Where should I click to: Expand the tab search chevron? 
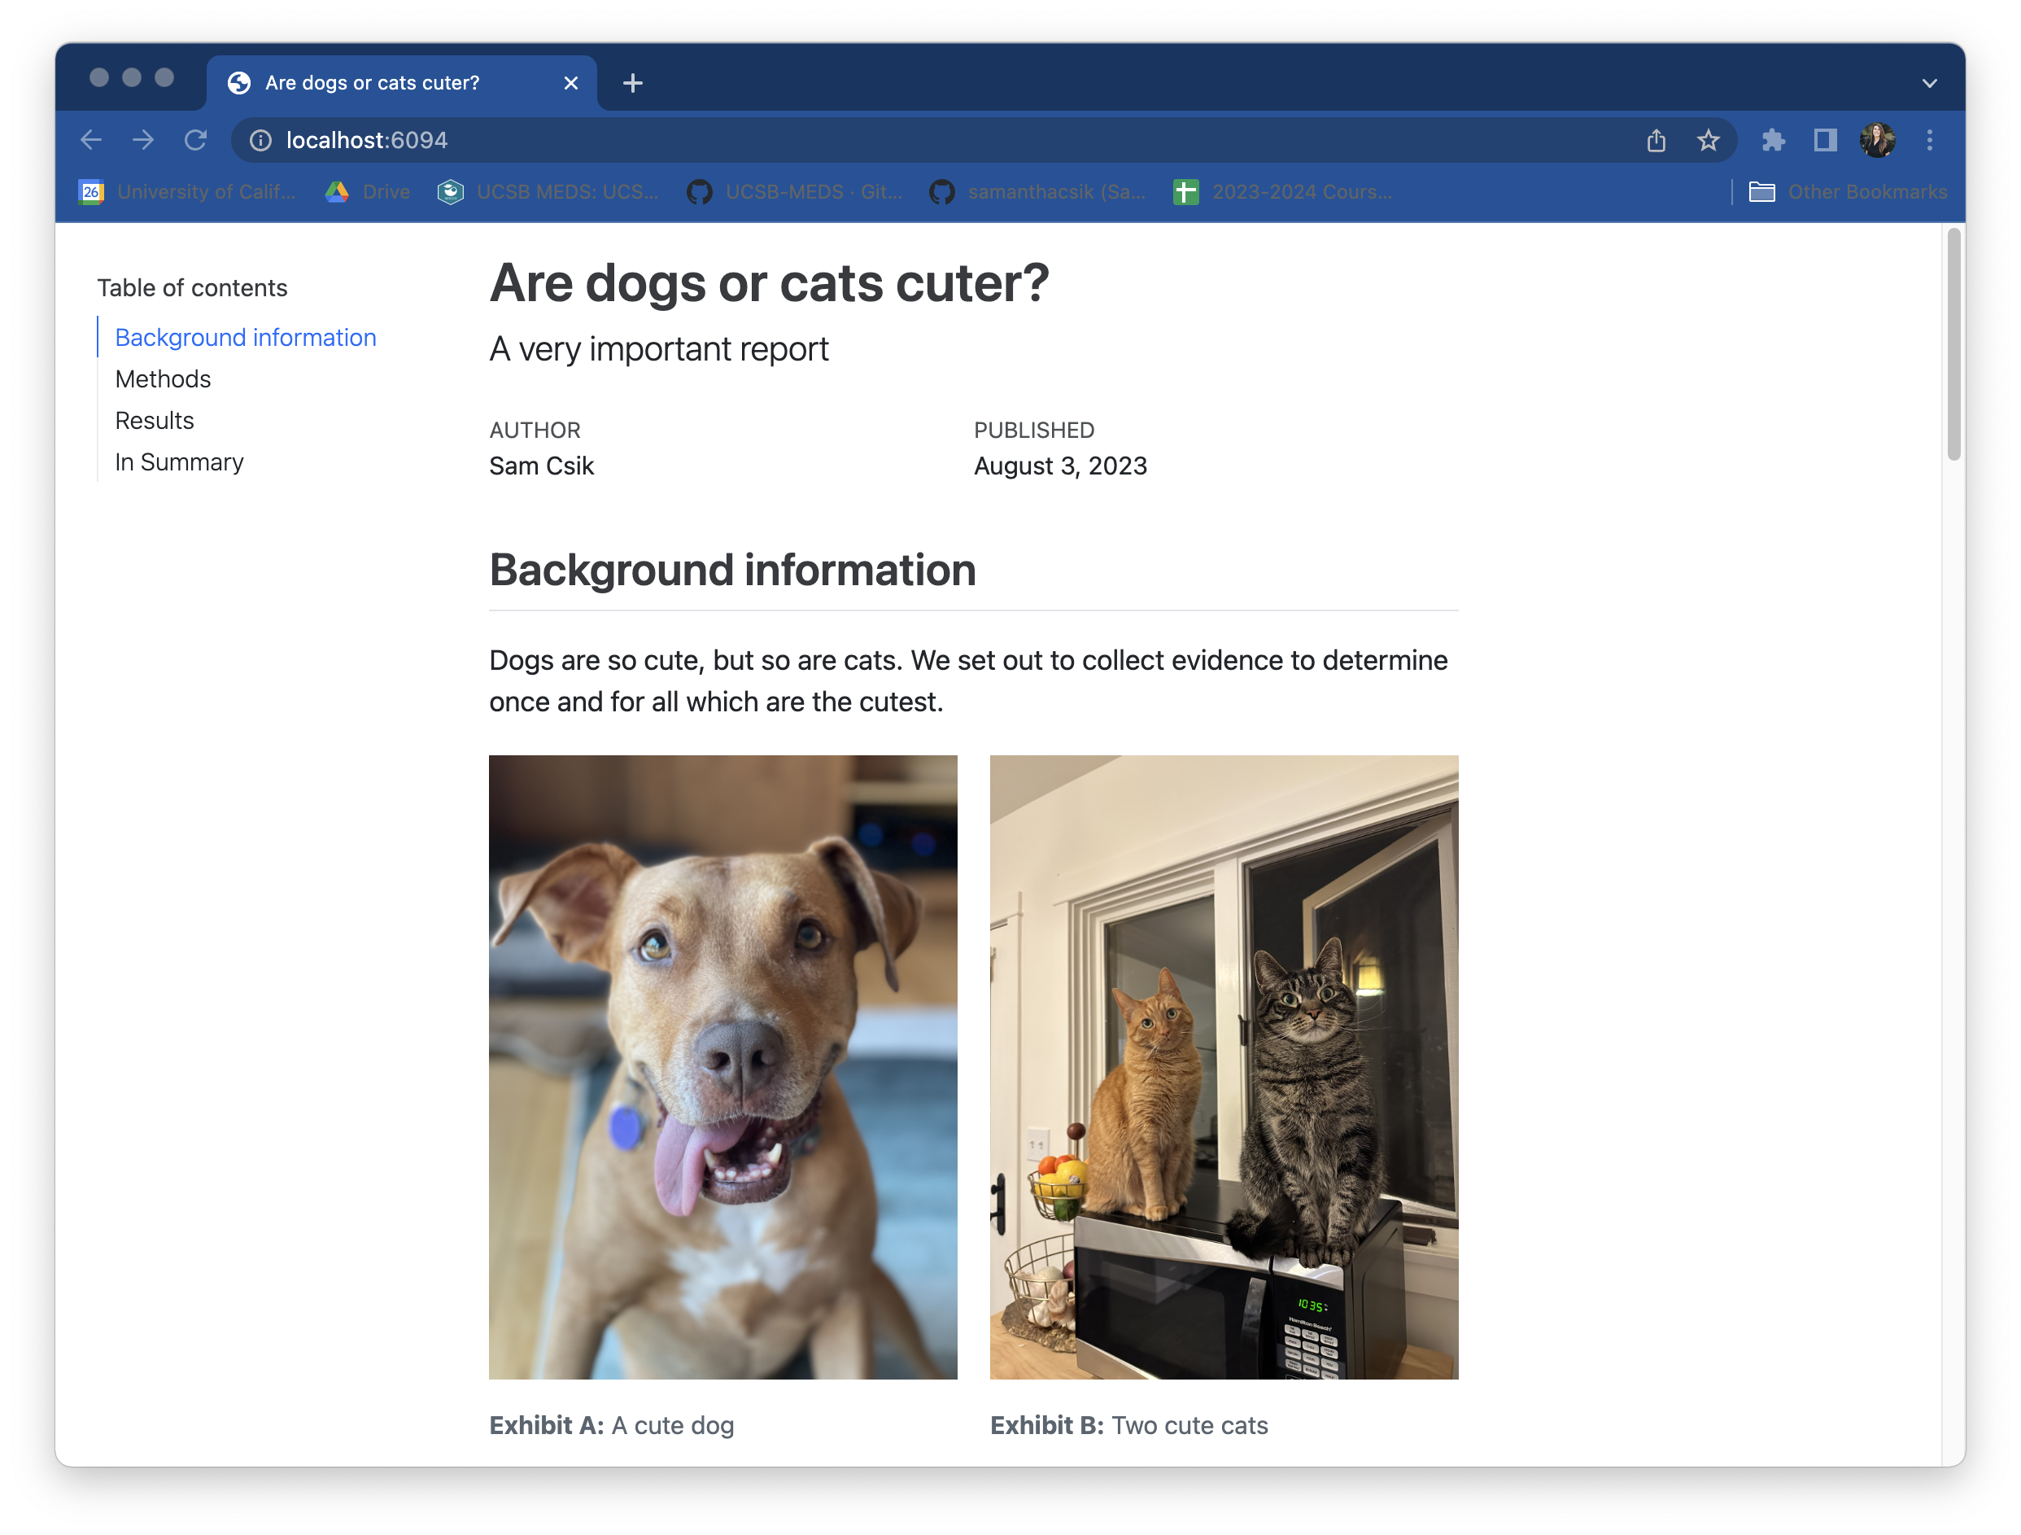1929,83
